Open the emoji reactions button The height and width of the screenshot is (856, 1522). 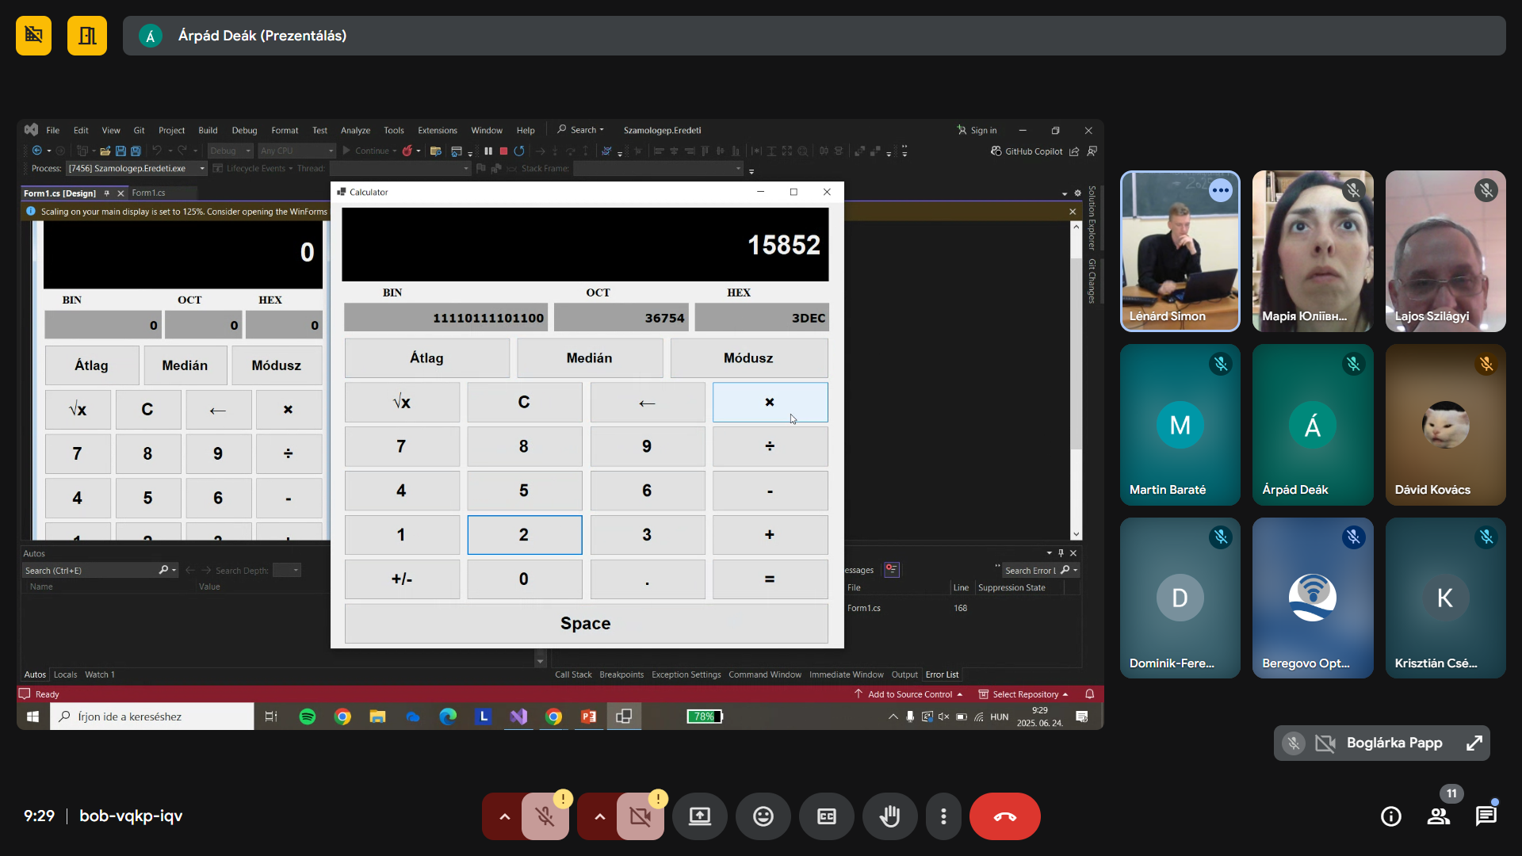(763, 816)
